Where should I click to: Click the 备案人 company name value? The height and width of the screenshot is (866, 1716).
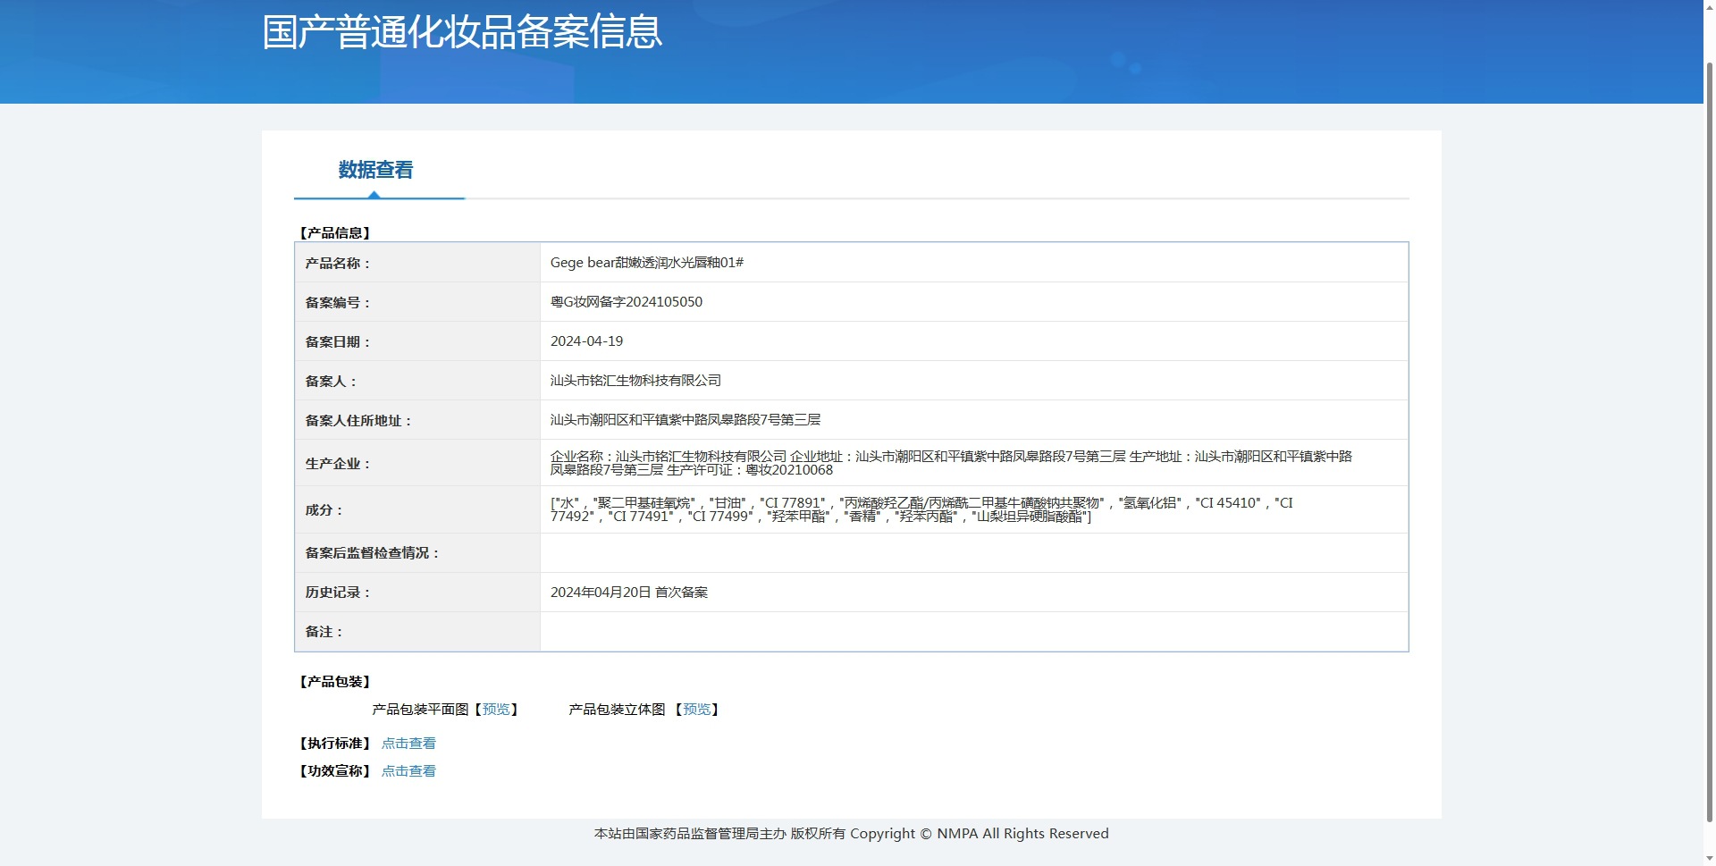635,381
